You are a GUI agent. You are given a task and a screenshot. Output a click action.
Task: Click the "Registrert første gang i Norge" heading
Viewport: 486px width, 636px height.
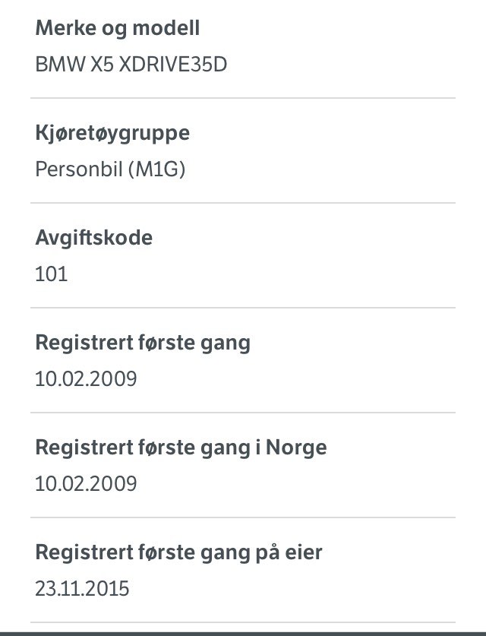coord(181,448)
